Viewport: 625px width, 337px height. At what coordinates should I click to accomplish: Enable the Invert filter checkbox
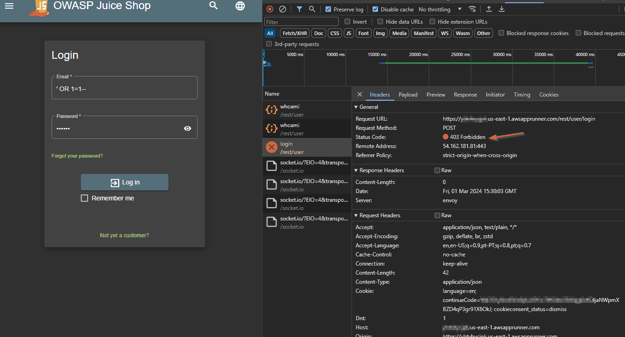pos(347,21)
